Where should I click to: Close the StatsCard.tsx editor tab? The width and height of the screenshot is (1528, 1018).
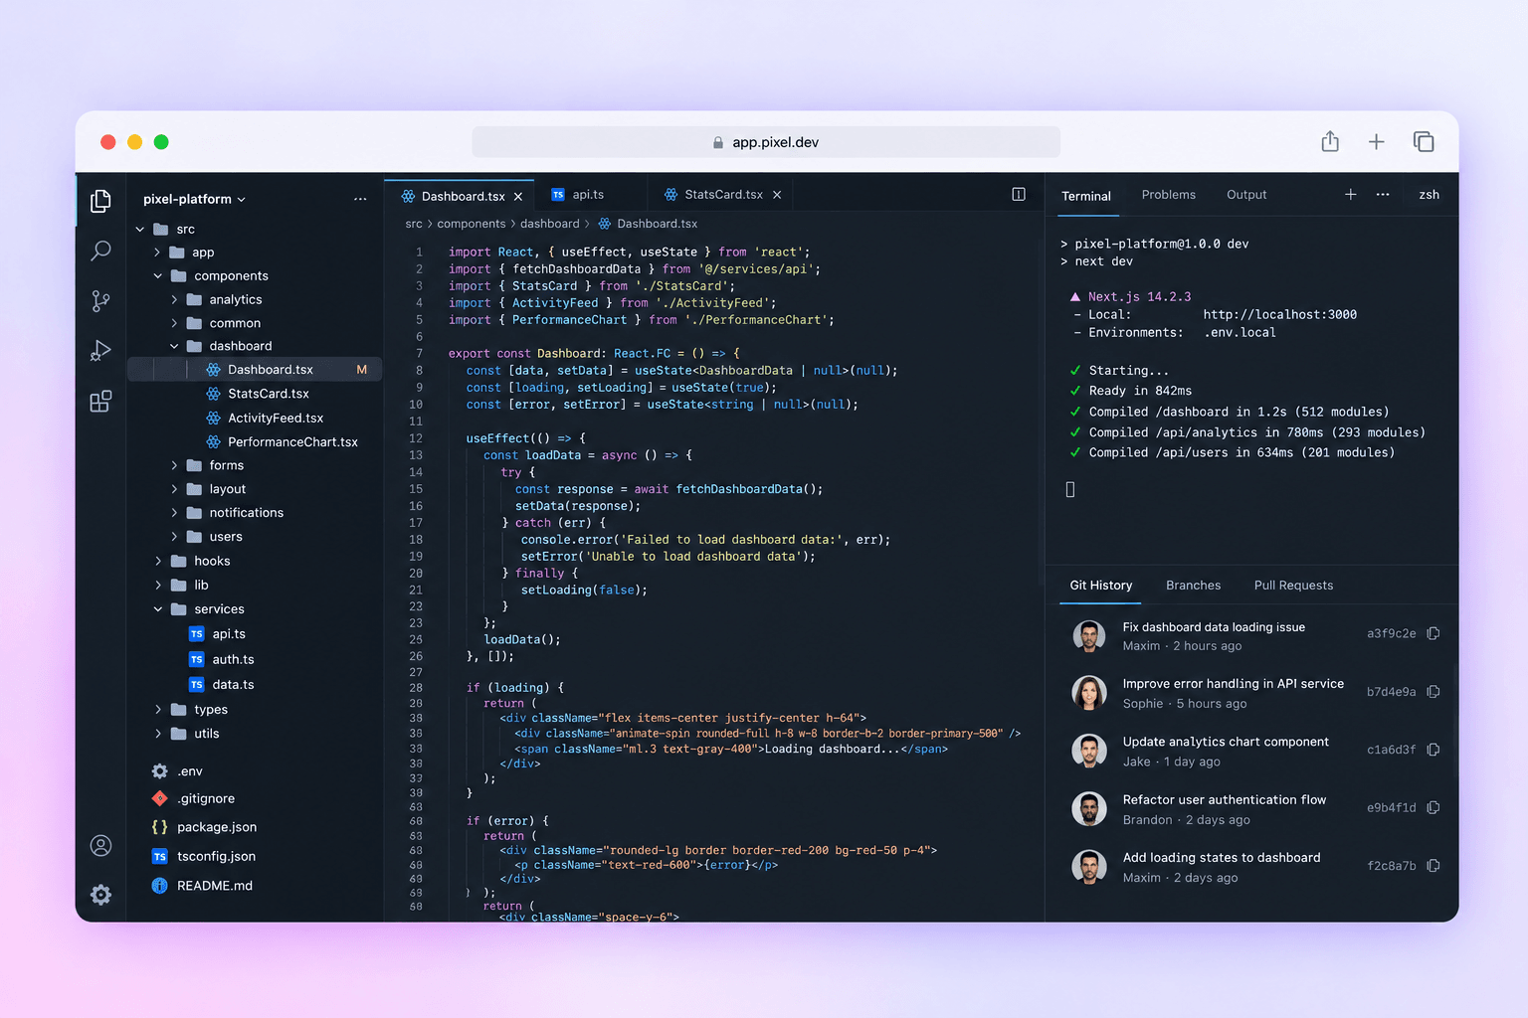tap(777, 195)
